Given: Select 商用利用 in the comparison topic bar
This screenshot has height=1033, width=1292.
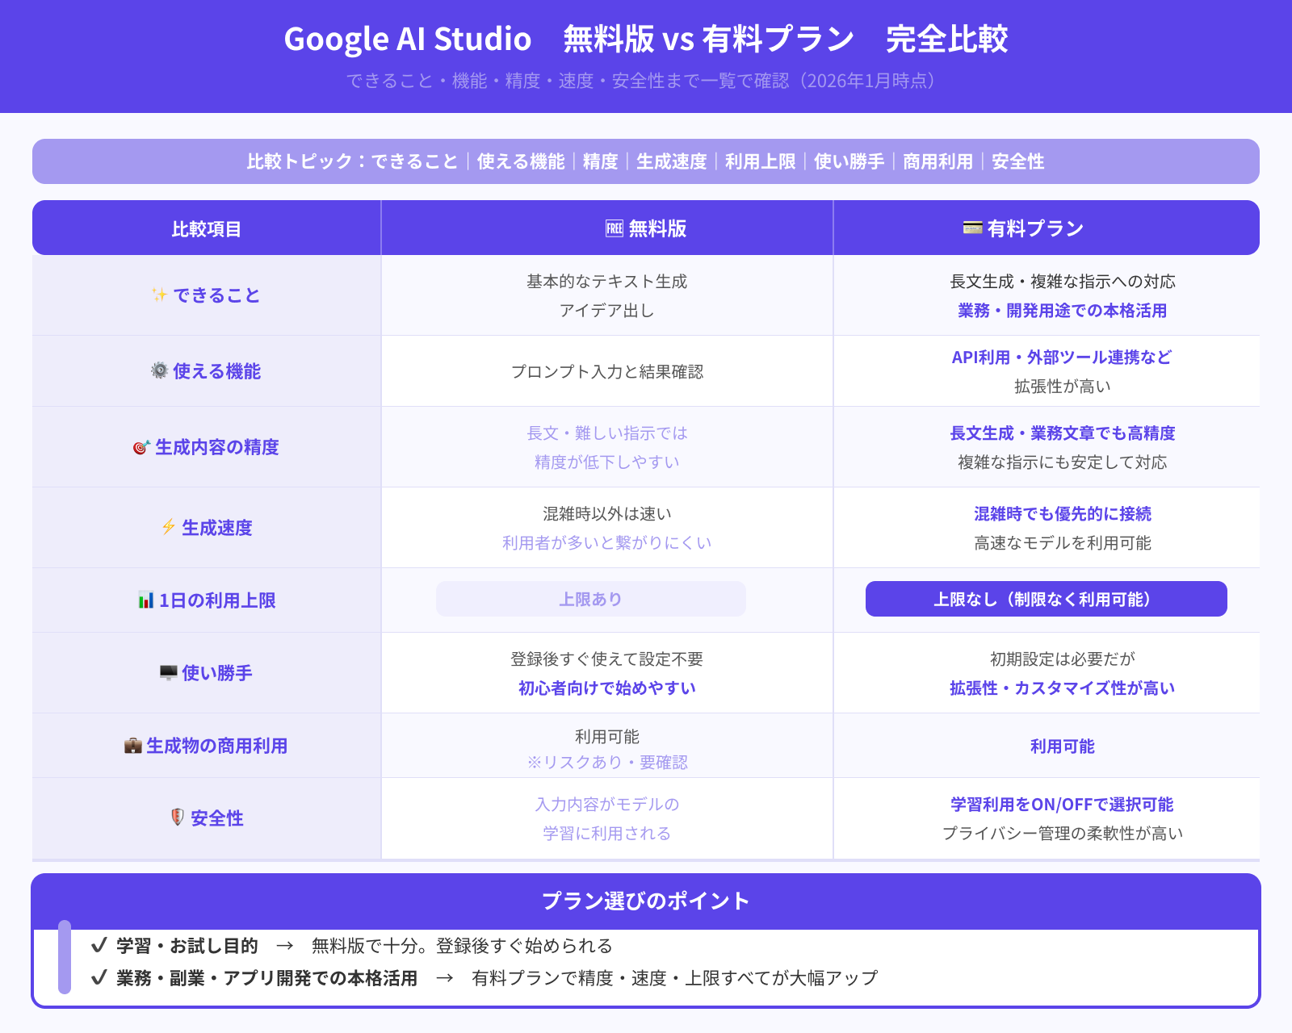Looking at the screenshot, I should pyautogui.click(x=936, y=161).
